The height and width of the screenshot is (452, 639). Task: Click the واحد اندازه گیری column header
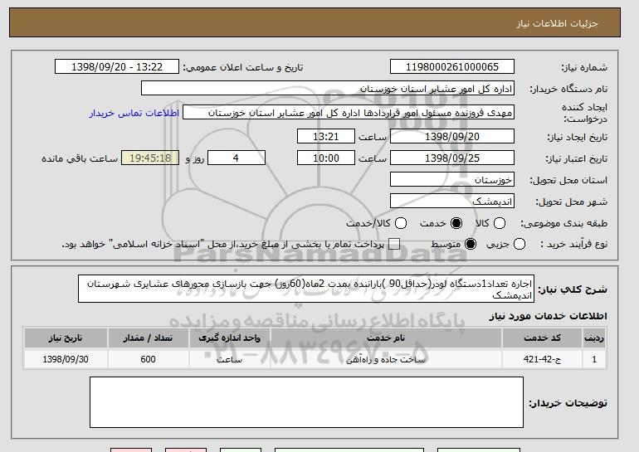(x=229, y=338)
